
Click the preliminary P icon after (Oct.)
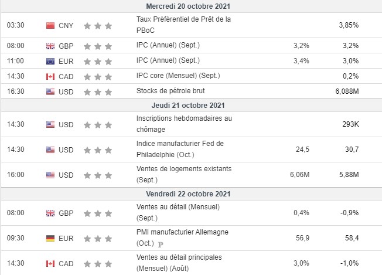(160, 244)
